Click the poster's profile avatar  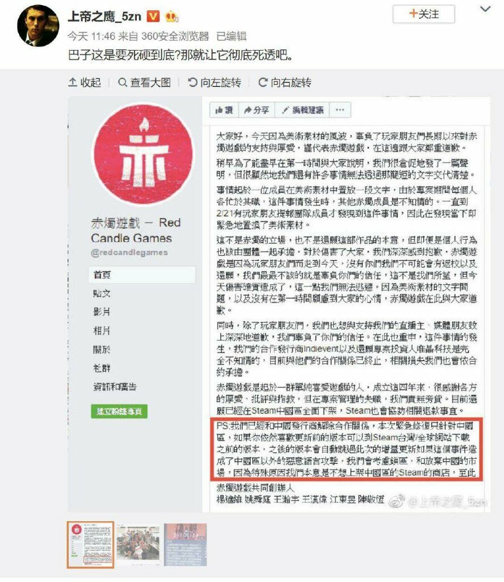pos(38,26)
